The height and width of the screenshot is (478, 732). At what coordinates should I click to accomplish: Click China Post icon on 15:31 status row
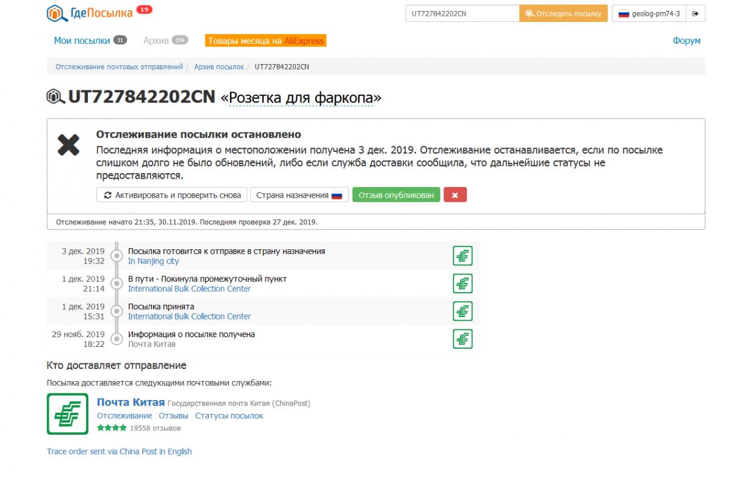click(462, 311)
